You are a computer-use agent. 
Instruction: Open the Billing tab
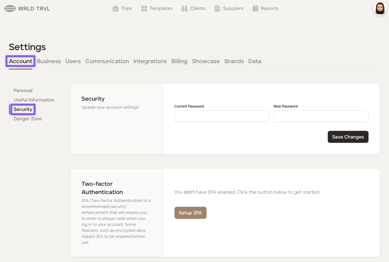click(179, 61)
